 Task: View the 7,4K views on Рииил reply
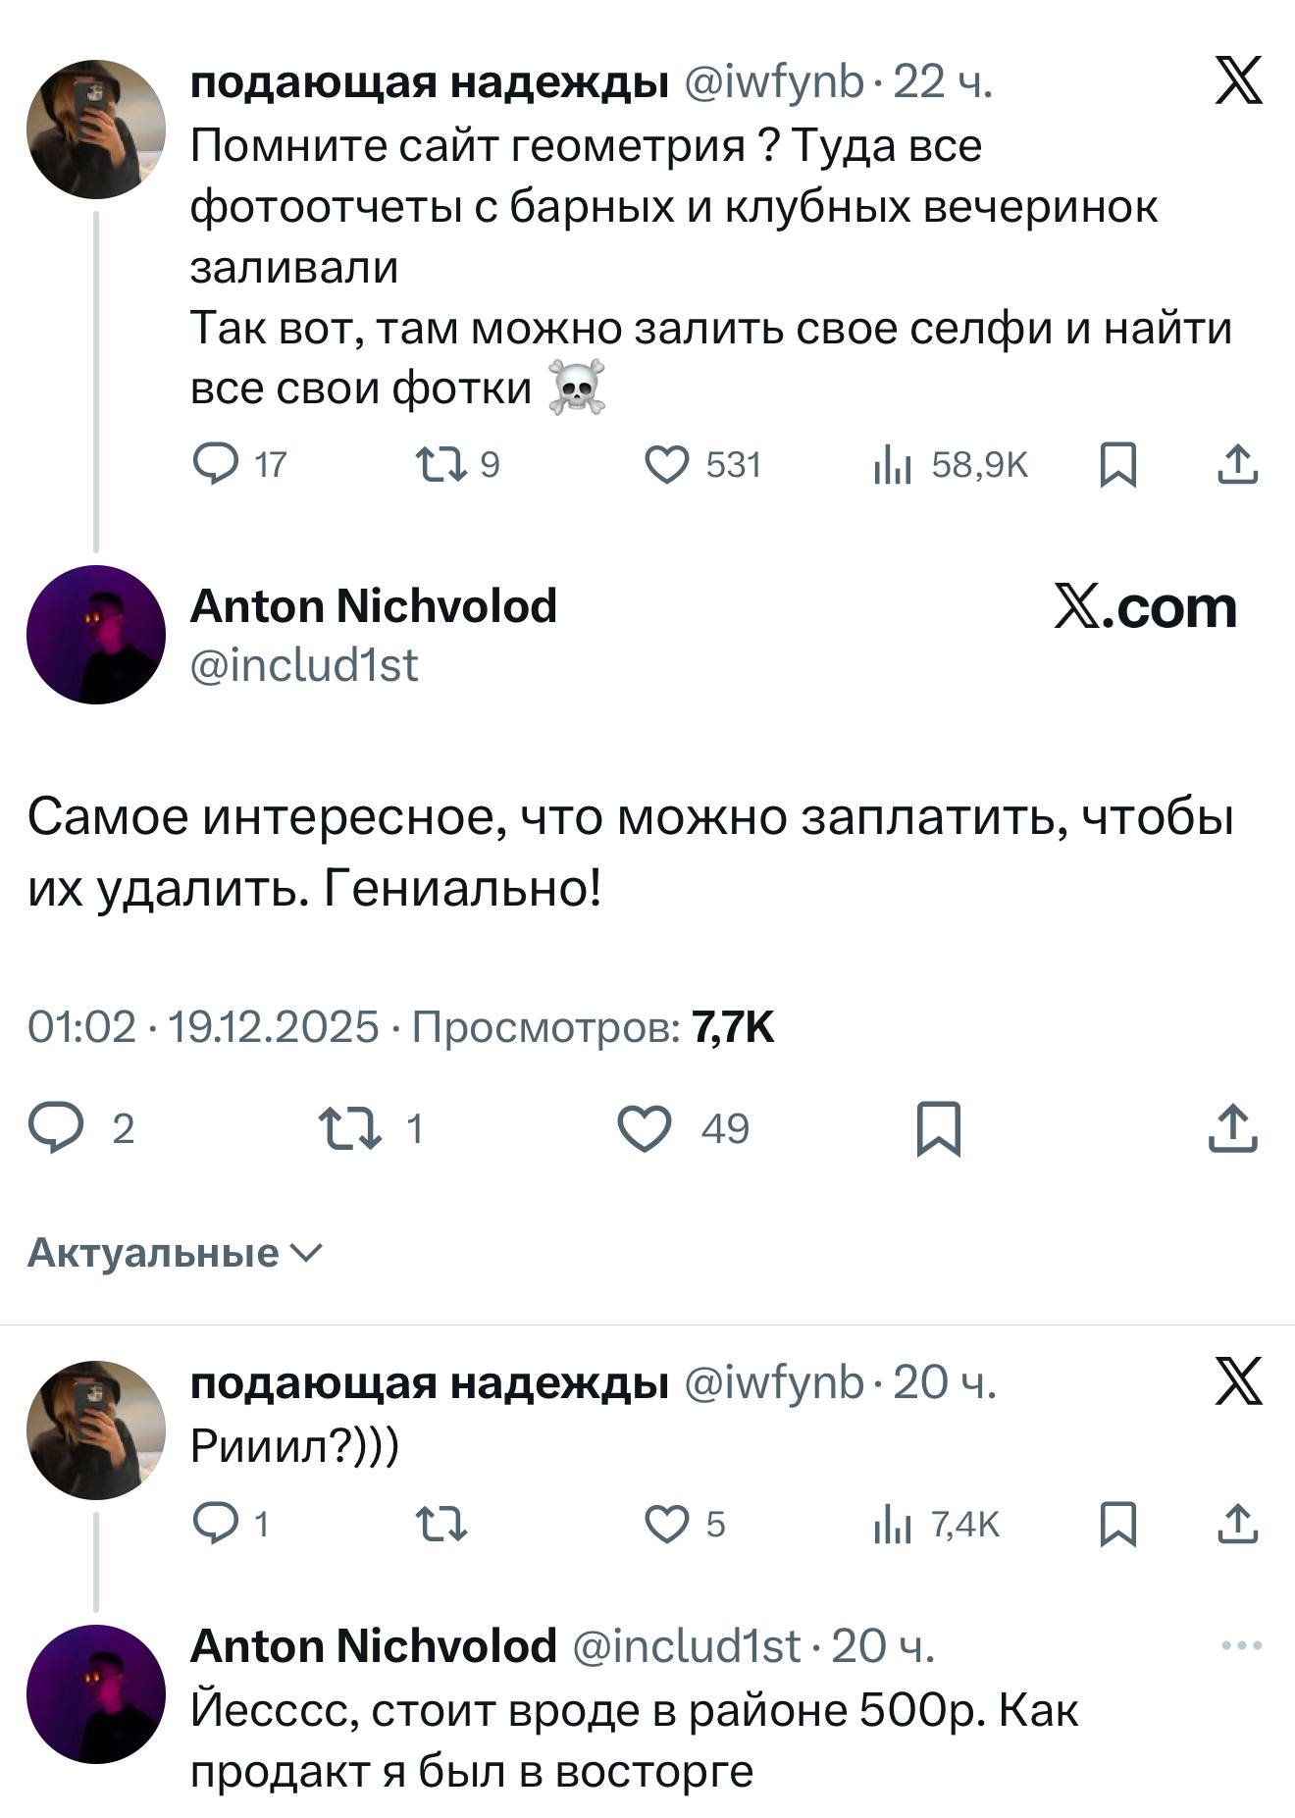[x=894, y=1525]
